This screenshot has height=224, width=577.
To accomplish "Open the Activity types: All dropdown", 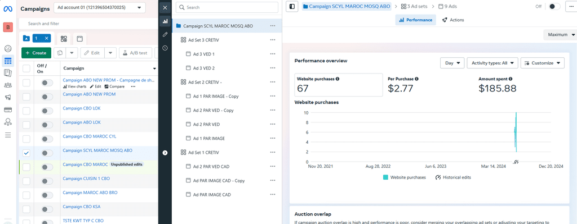I will [x=492, y=63].
